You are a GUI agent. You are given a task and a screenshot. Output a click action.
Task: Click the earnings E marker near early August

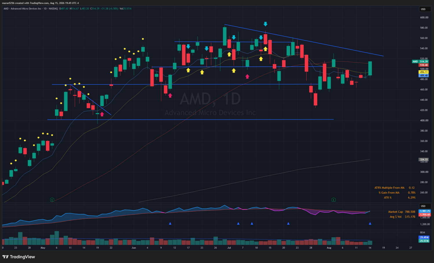coord(334,200)
